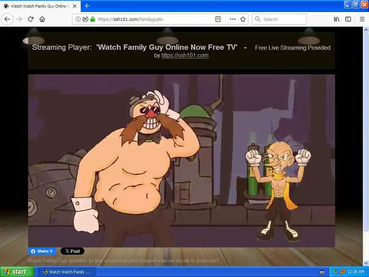
Task: Show sidebars with the sidebar icon
Action: point(348,19)
